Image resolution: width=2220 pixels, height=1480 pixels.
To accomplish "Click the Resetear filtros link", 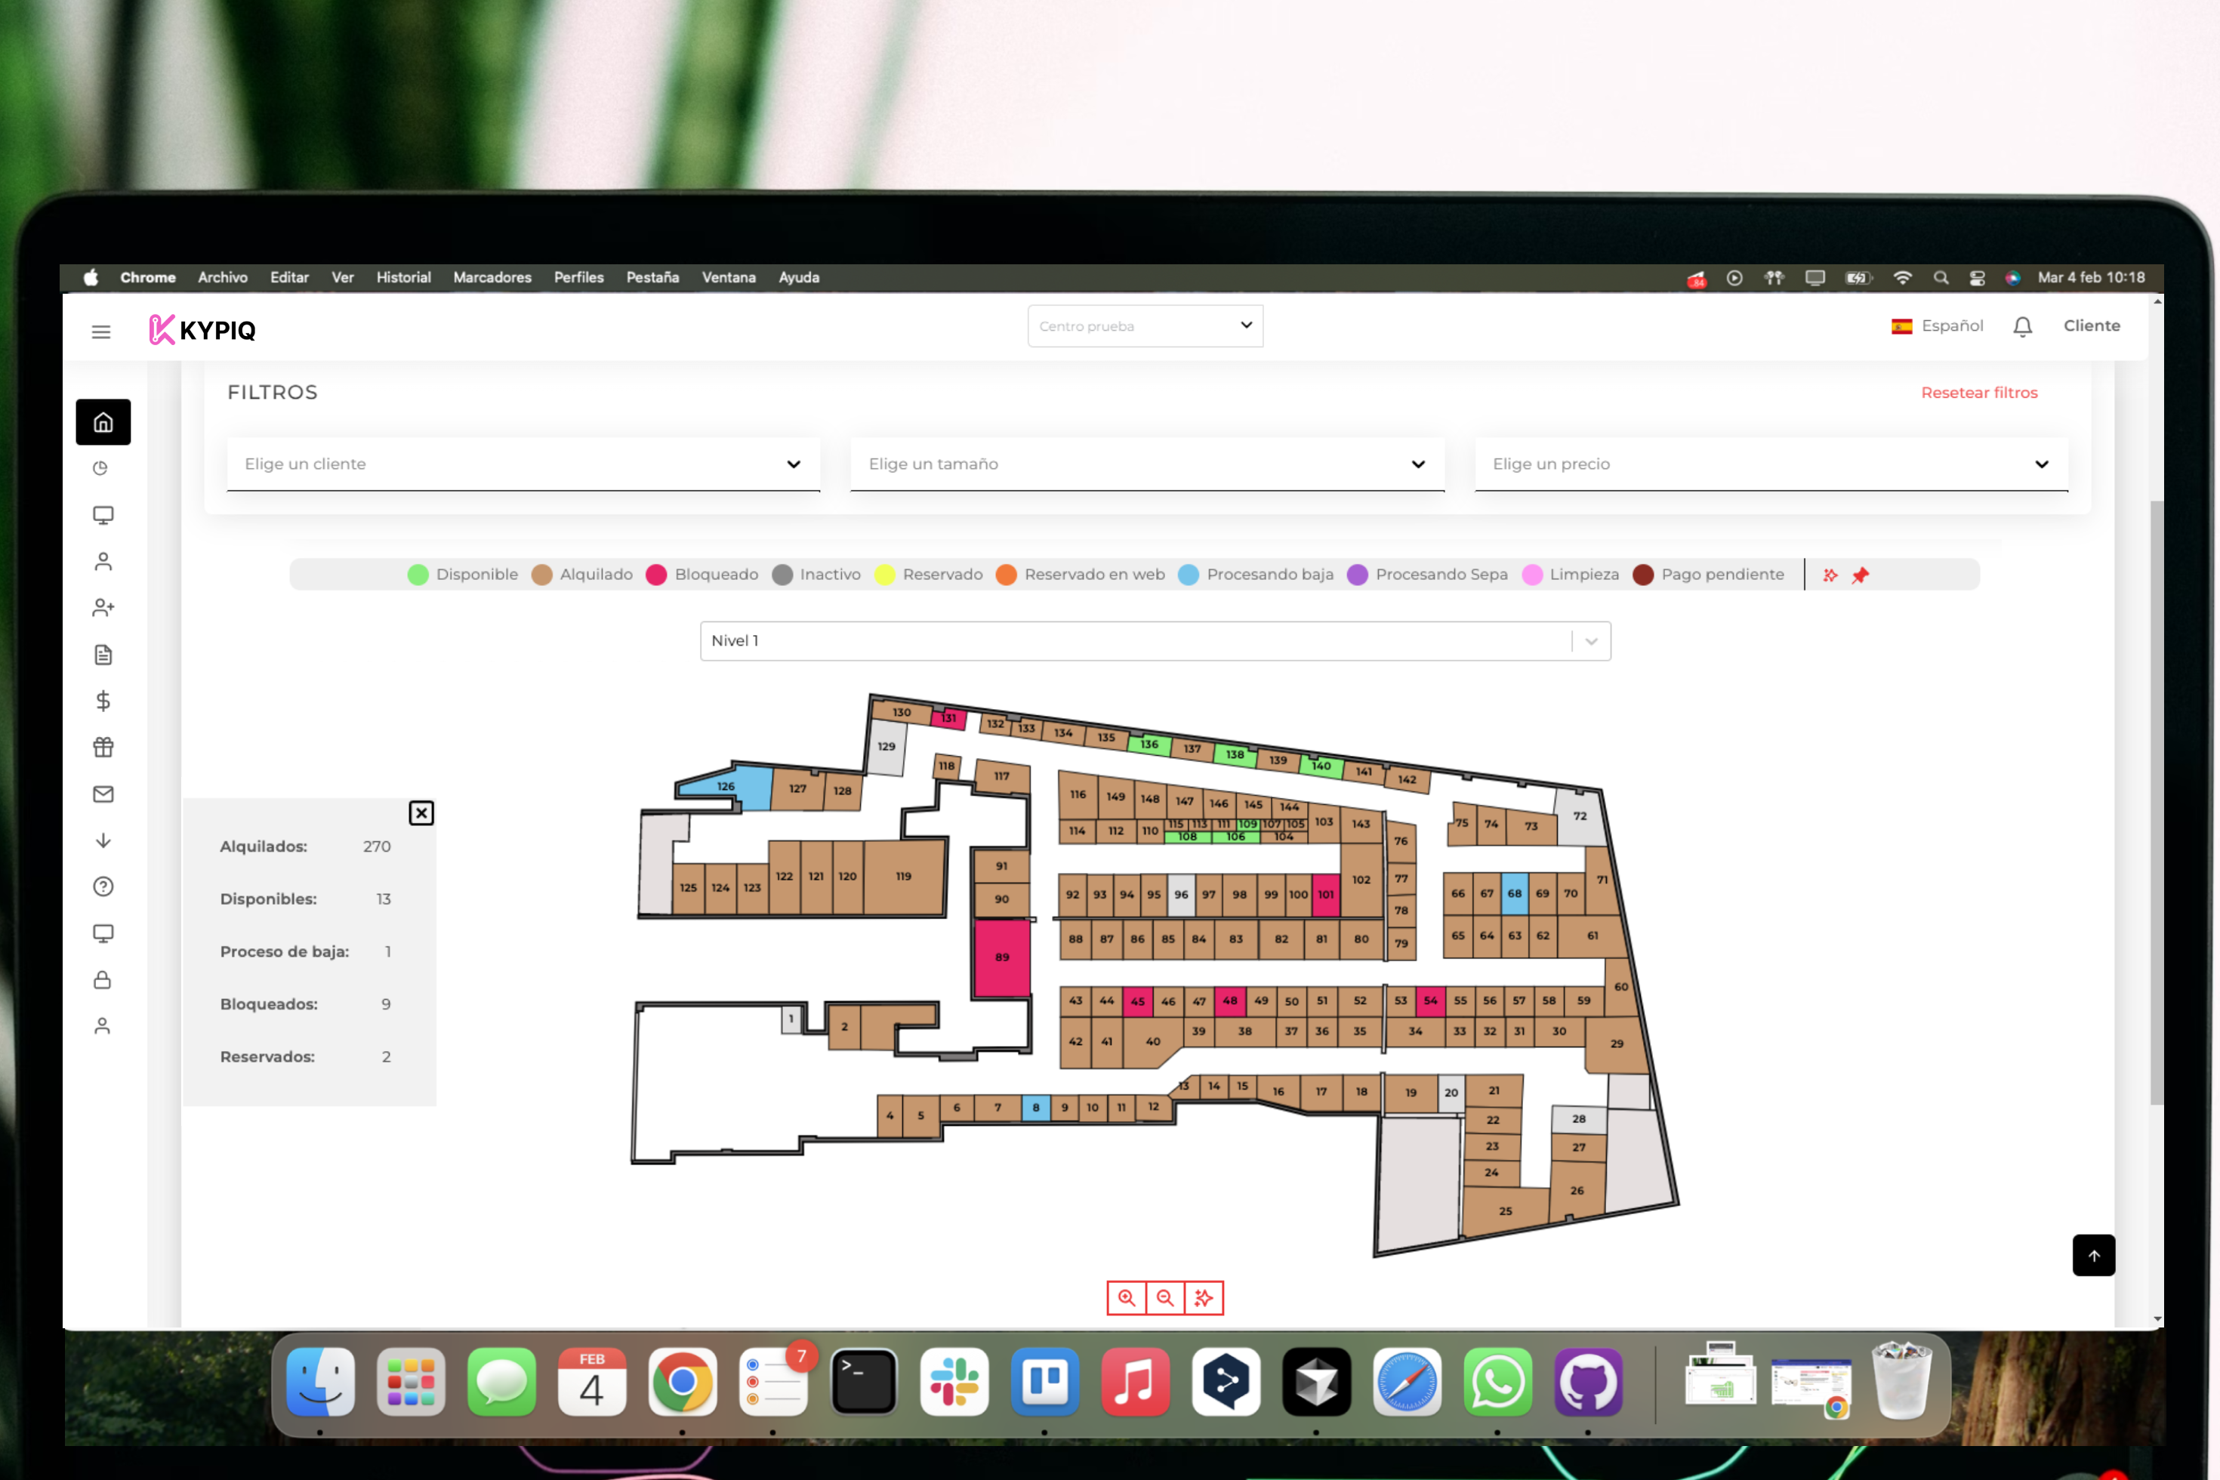I will click(1978, 393).
